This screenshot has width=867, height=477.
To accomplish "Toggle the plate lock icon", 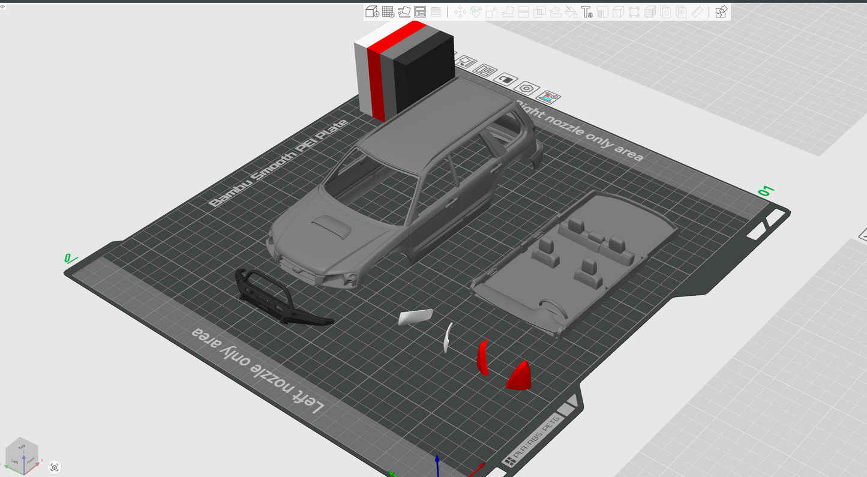I will [507, 80].
